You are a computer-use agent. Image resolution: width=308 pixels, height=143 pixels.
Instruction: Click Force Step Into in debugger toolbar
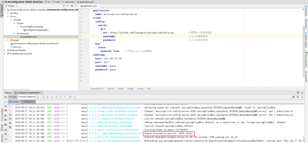[52, 97]
